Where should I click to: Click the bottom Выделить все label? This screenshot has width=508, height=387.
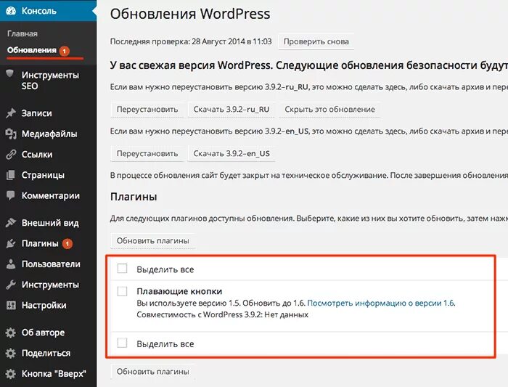(x=165, y=344)
